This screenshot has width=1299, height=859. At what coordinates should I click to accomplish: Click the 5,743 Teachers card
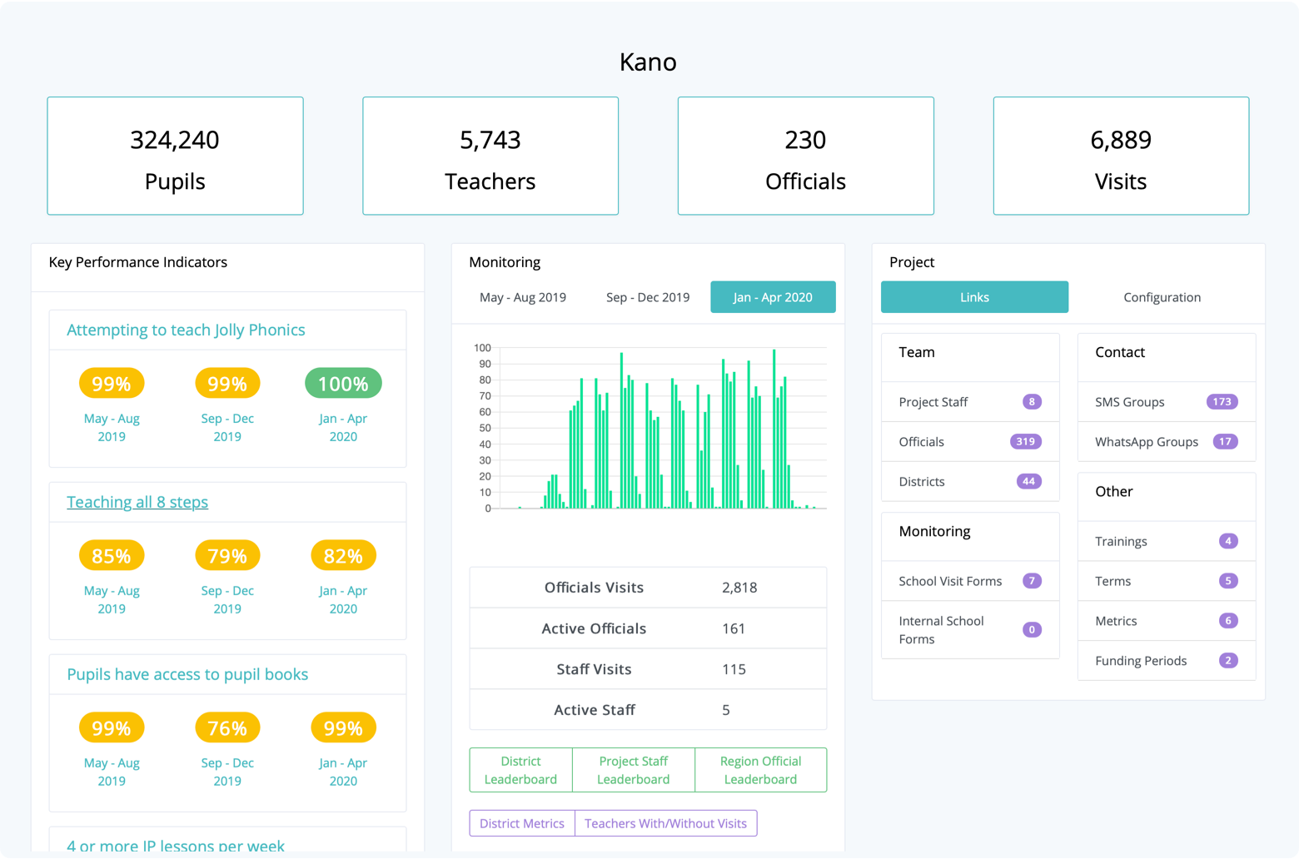[490, 156]
